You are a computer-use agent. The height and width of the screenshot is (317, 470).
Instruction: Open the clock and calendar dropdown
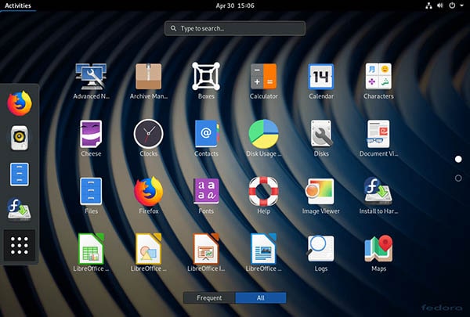235,5
